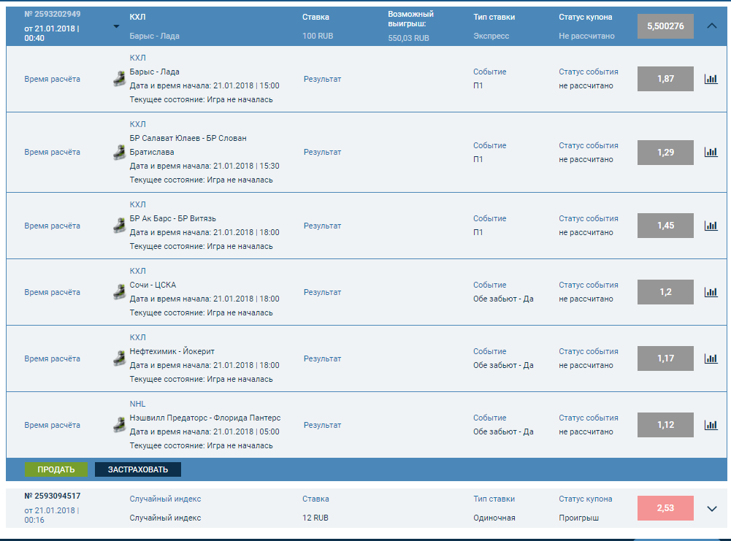This screenshot has width=731, height=541.
Task: Select coupon number № 2593202949
Action: 53,14
